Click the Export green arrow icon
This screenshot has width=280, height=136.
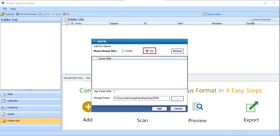pyautogui.click(x=252, y=107)
